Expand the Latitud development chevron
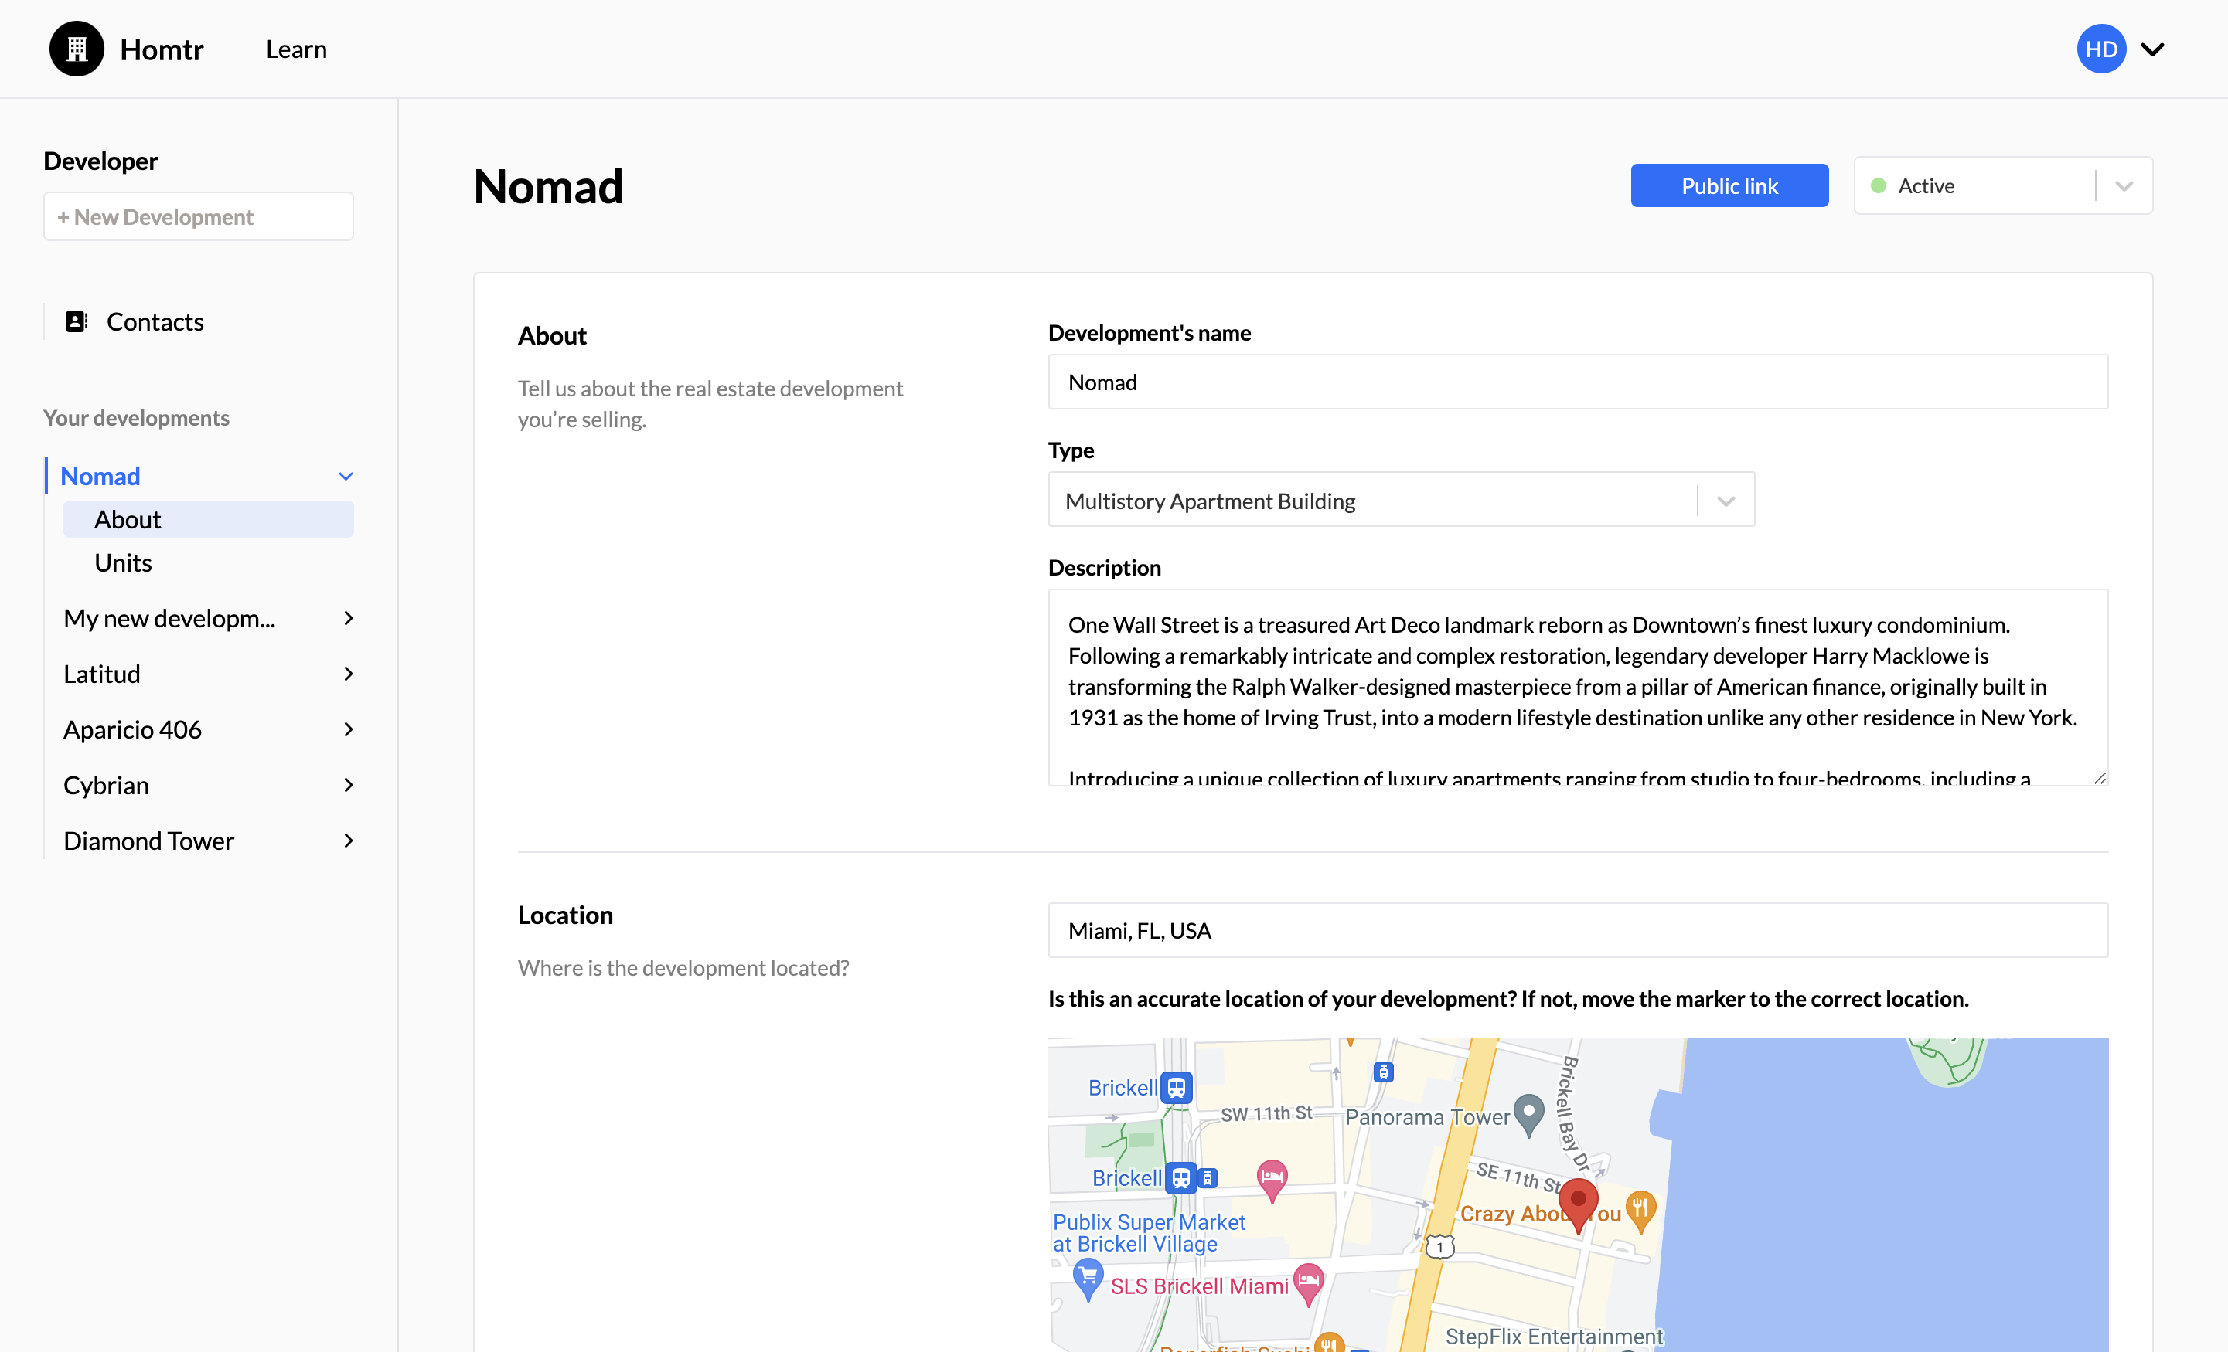This screenshot has height=1352, width=2228. pyautogui.click(x=348, y=673)
